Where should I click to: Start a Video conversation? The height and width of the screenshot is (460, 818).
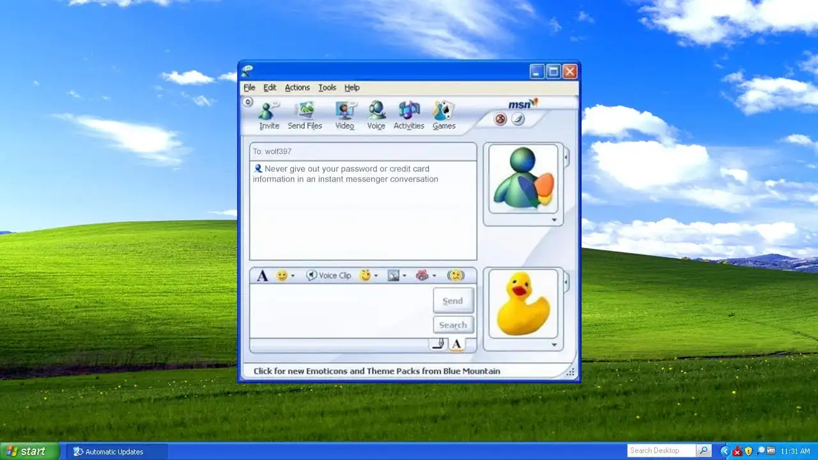coord(345,116)
